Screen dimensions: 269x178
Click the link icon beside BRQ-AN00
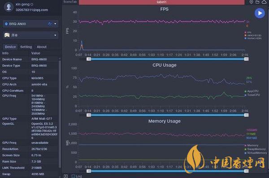click(x=50, y=24)
